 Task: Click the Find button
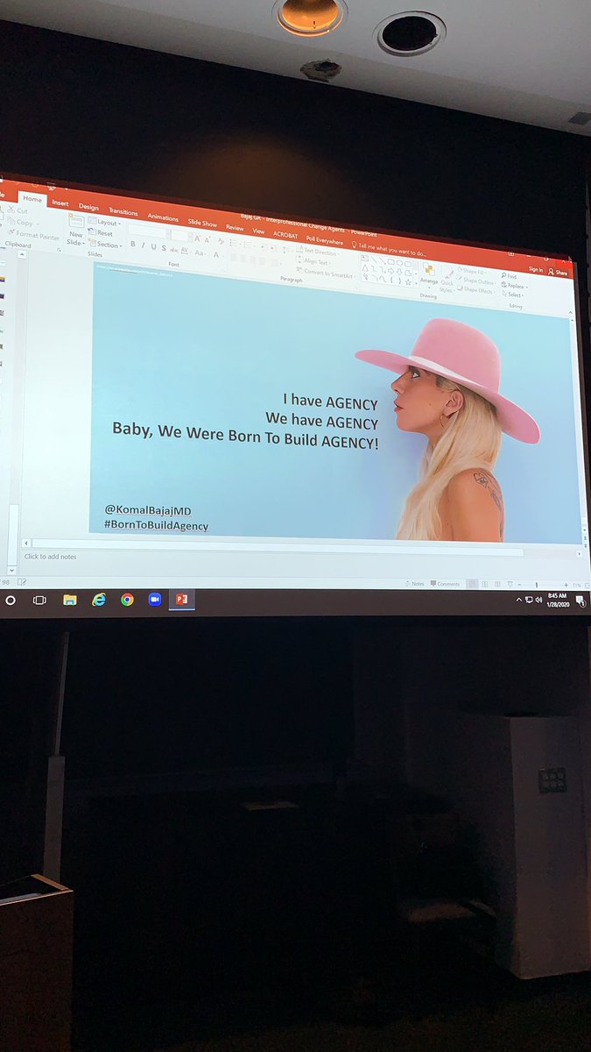(510, 276)
